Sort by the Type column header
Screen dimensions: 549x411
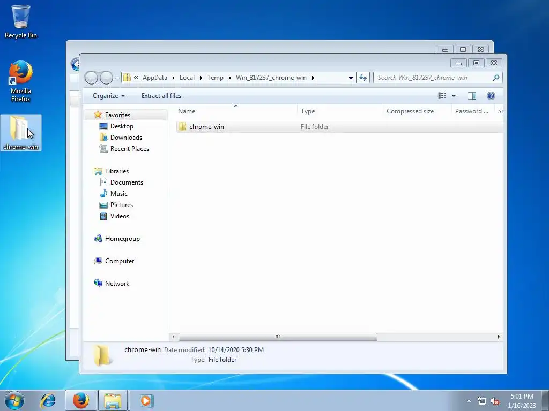(x=340, y=111)
